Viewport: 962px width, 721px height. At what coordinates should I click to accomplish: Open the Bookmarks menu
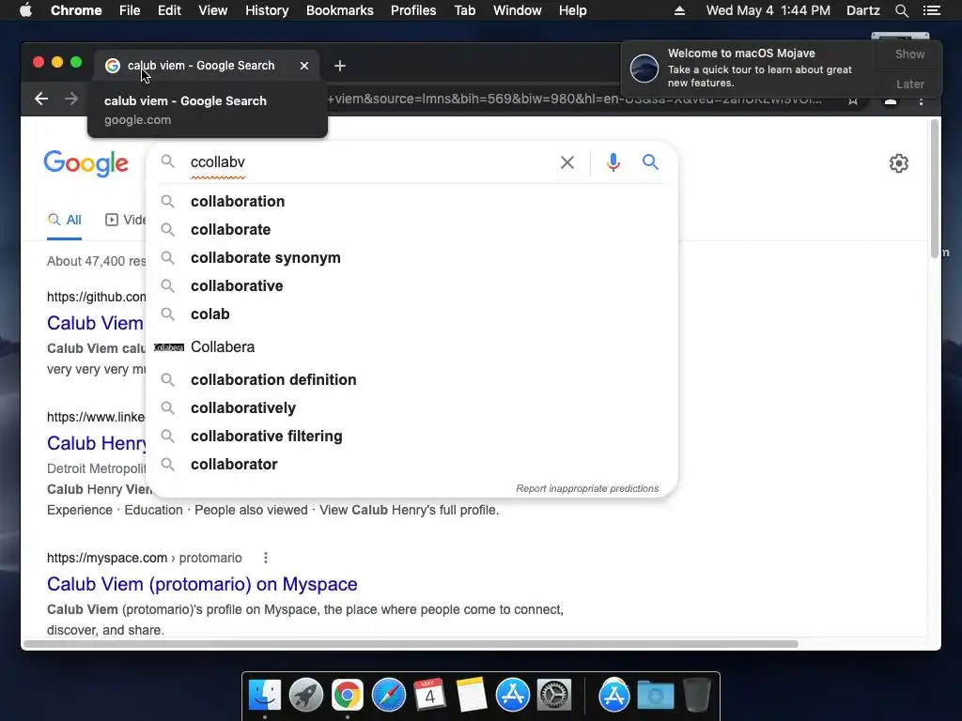pyautogui.click(x=340, y=10)
